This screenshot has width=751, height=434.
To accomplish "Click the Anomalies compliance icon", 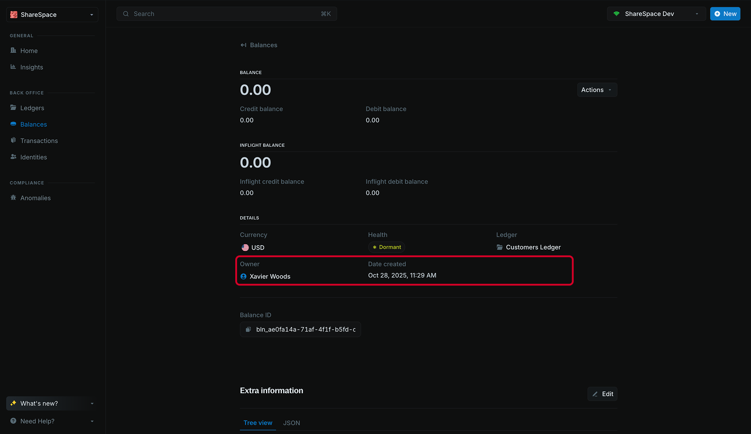I will tap(13, 198).
